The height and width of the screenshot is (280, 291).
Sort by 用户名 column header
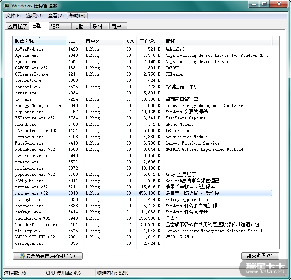pos(103,41)
